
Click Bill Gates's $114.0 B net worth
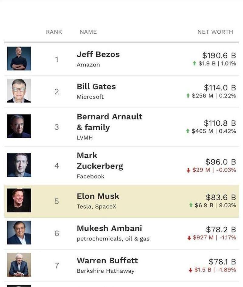(220, 88)
